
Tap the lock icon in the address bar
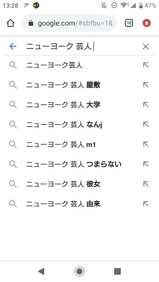pos(31,23)
